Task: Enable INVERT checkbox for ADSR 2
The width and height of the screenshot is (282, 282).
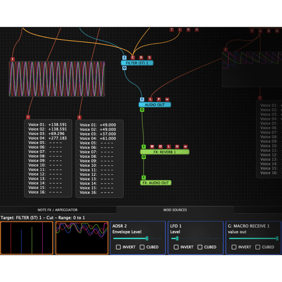Action: click(x=118, y=247)
